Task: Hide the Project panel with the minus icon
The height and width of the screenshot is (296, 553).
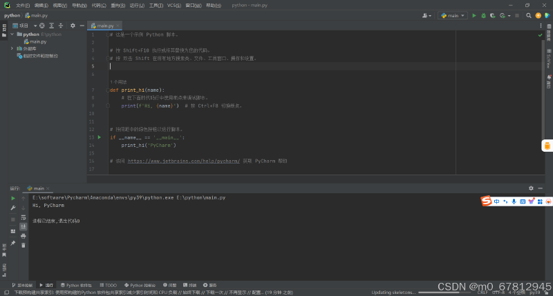Action: pyautogui.click(x=82, y=26)
